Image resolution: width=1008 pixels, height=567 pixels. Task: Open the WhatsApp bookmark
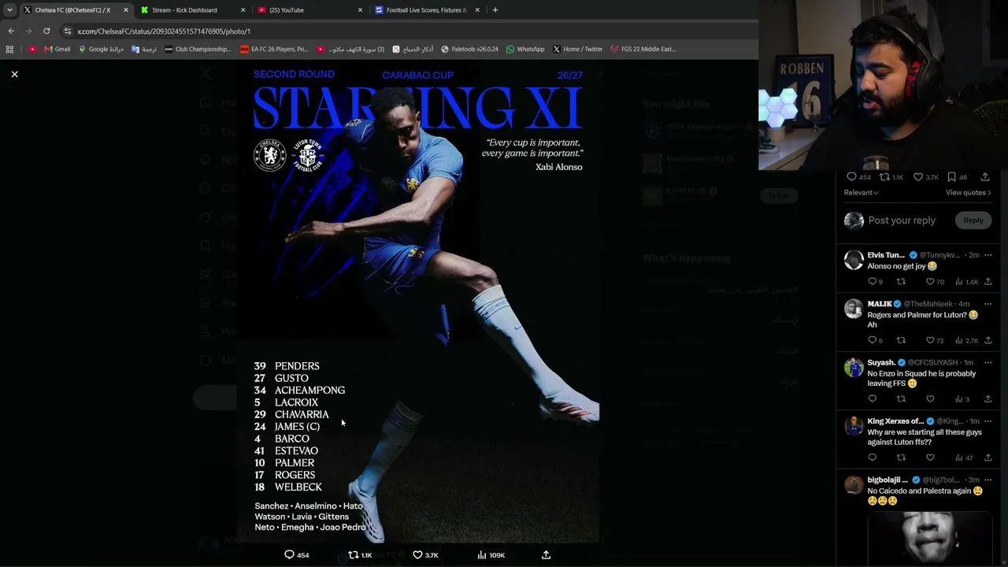coord(525,49)
